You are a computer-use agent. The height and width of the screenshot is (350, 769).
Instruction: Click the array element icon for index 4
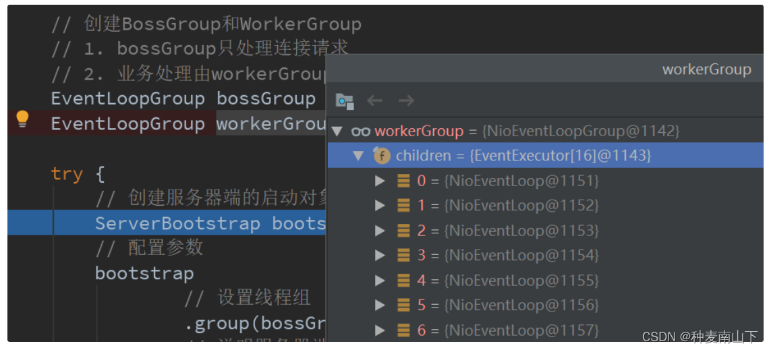click(403, 281)
